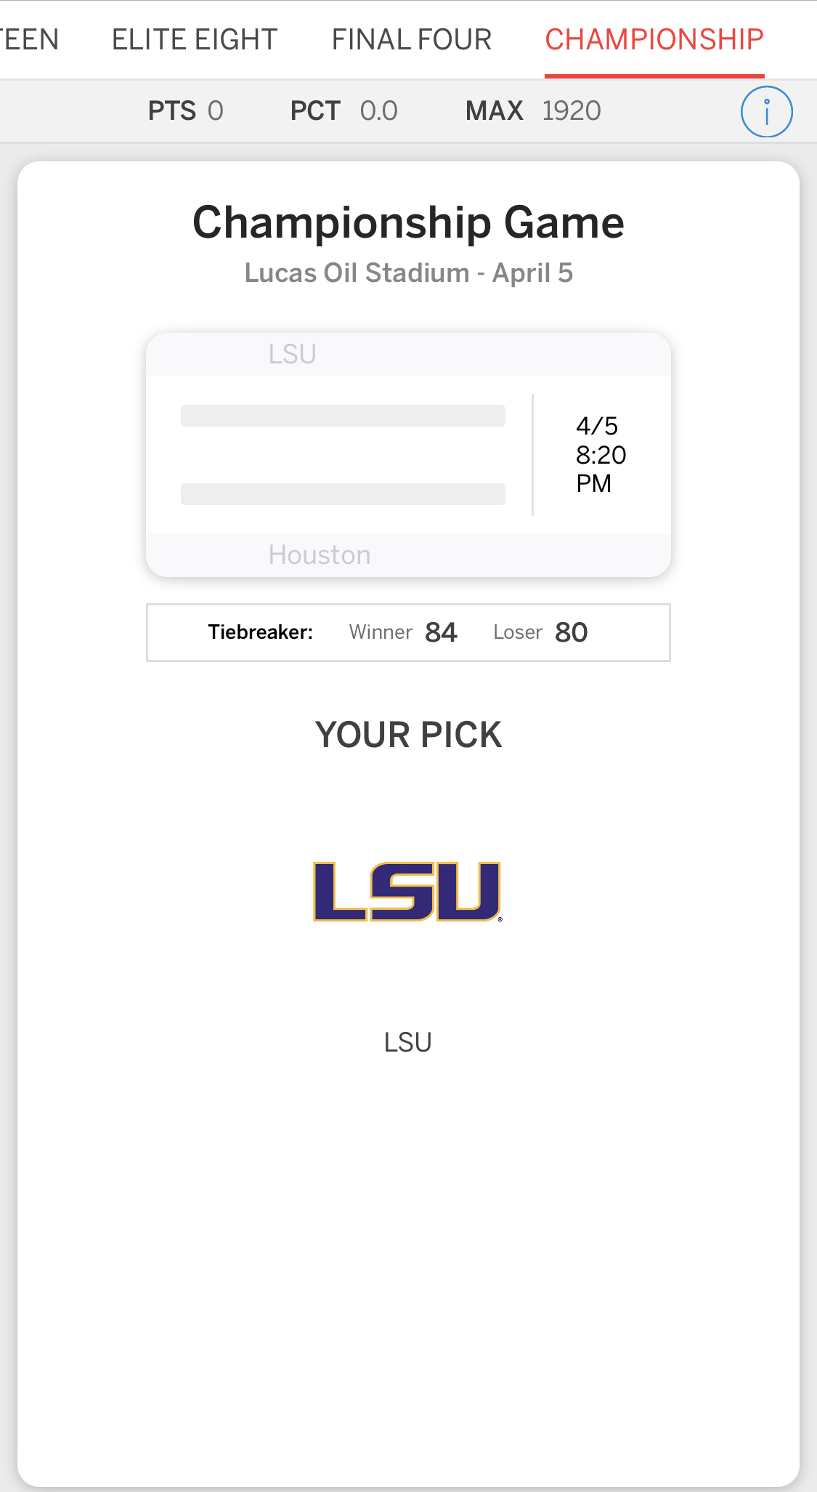Click the top gray placeholder bar
Viewport: 817px width, 1492px height.
[x=343, y=416]
